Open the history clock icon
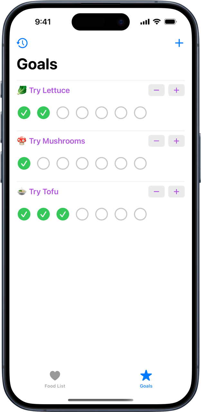 [x=22, y=43]
